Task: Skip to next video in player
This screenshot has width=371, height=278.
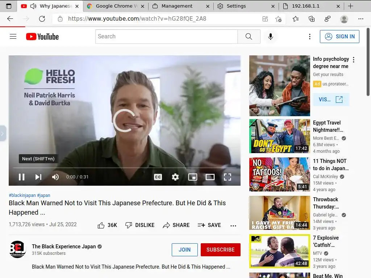Action: tap(38, 177)
